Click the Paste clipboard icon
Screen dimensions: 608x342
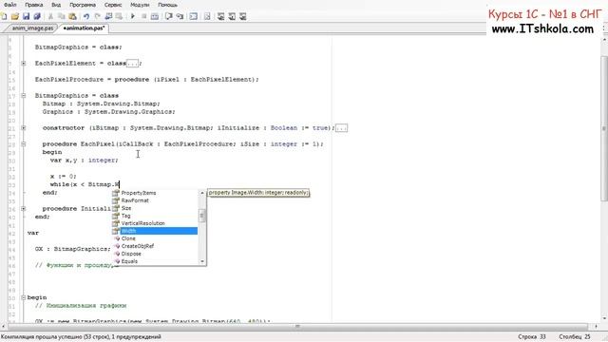(x=72, y=16)
